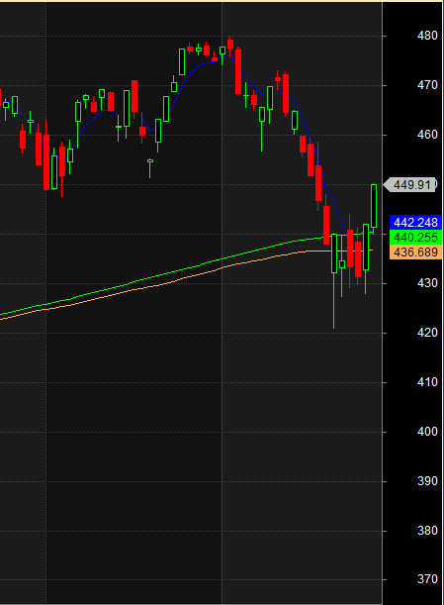Click the 380 price axis label
Screen dimensions: 444x605
[427, 531]
